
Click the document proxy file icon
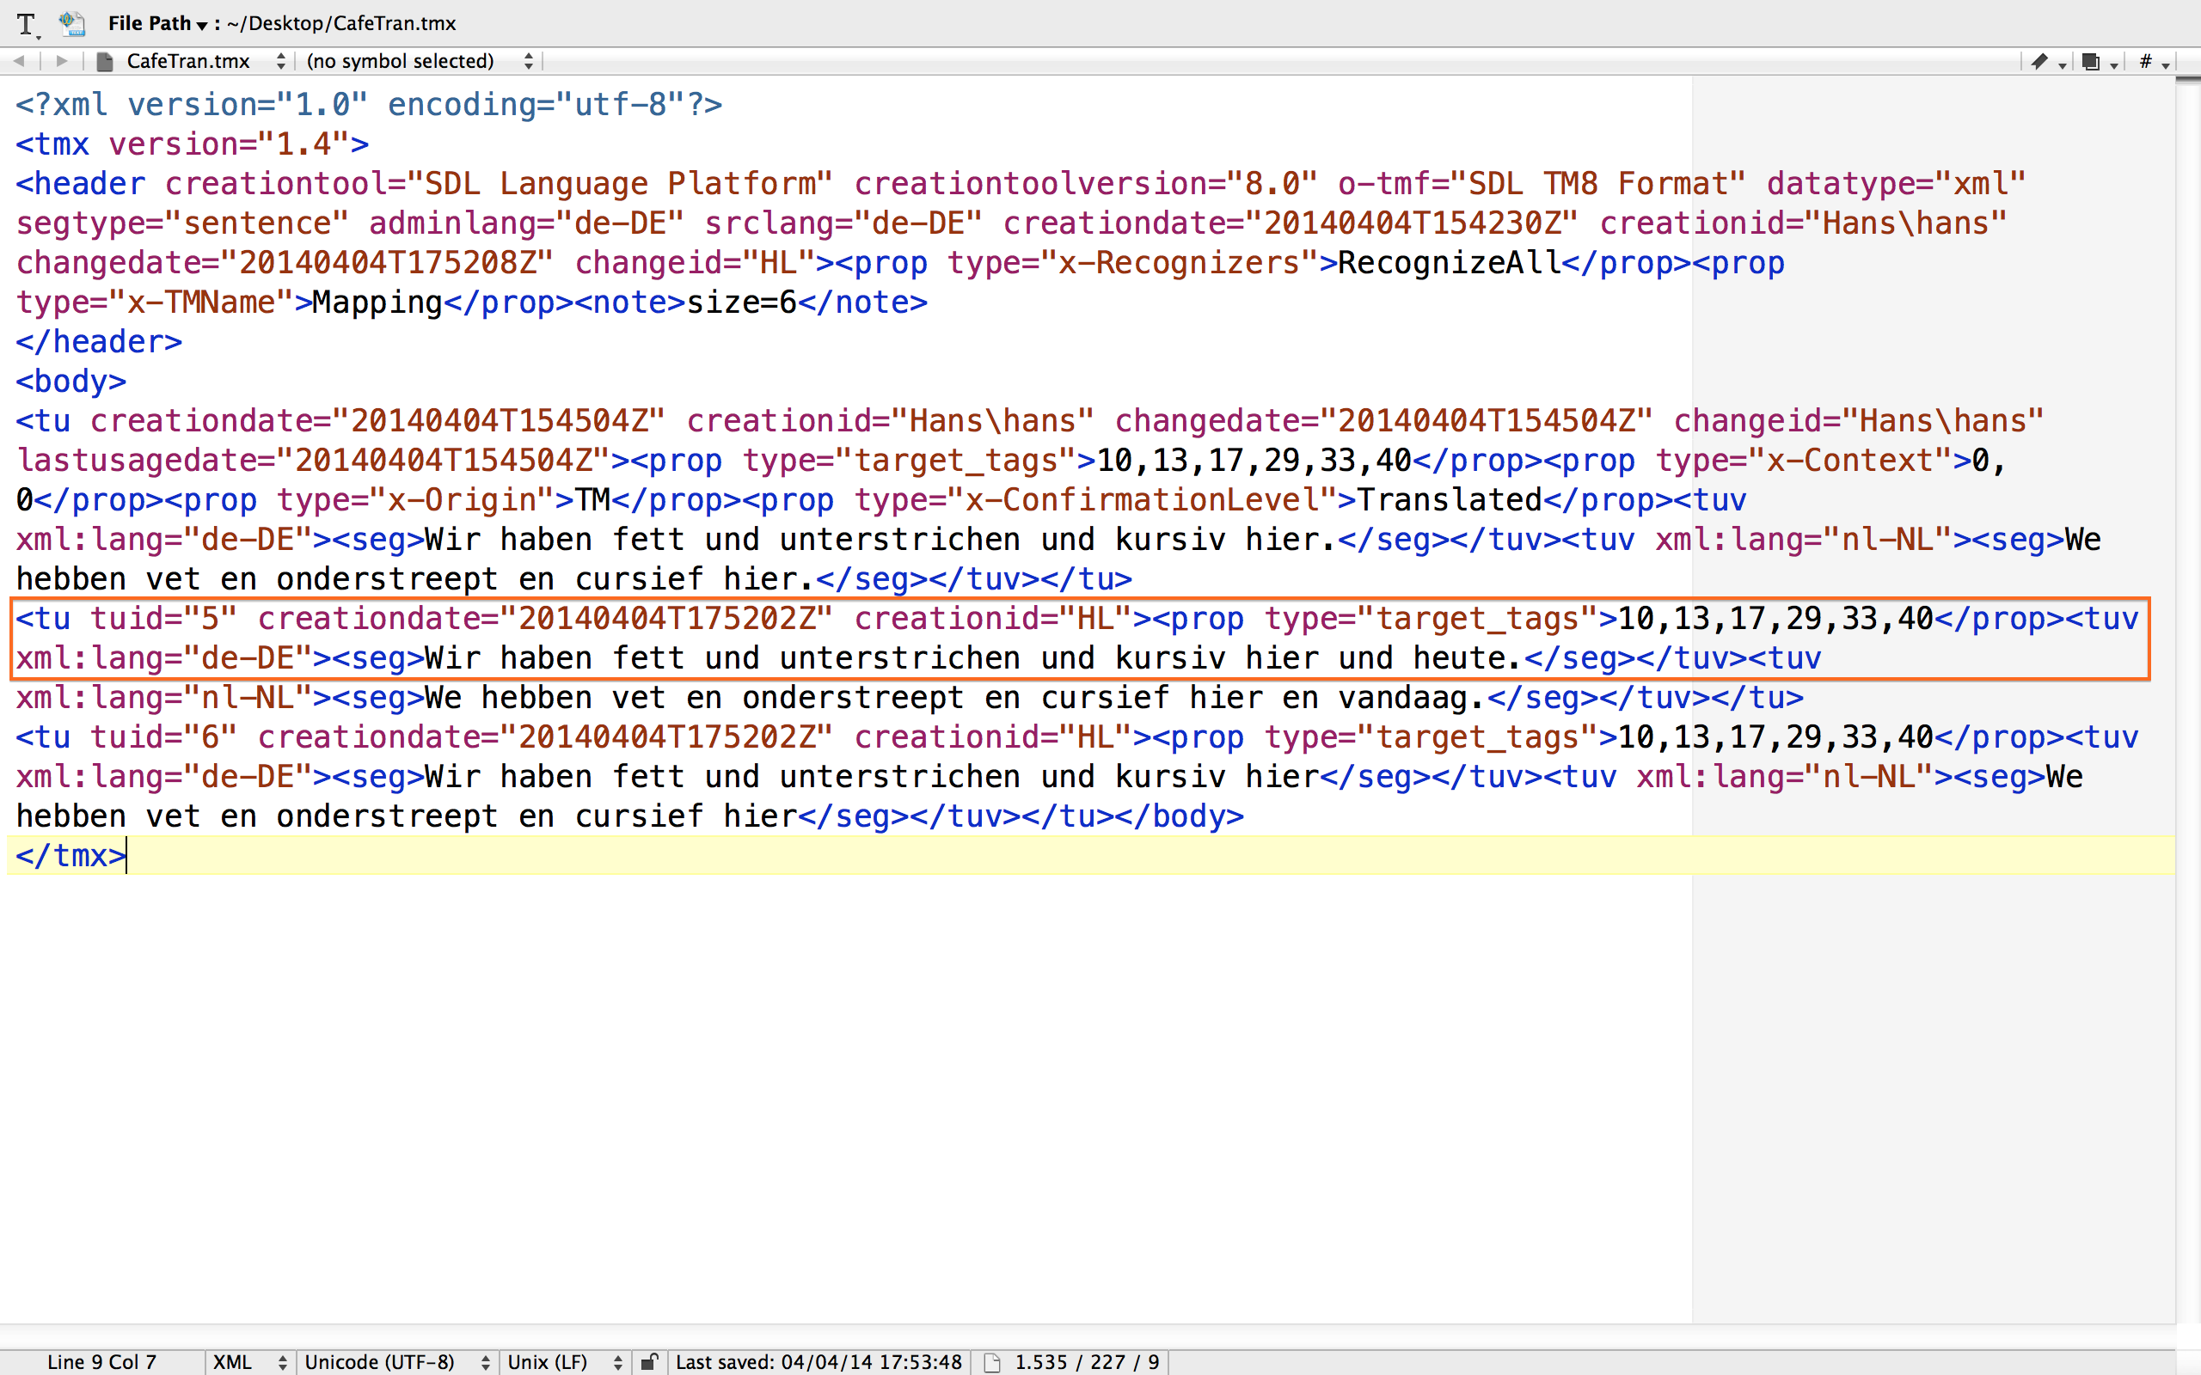(x=72, y=24)
